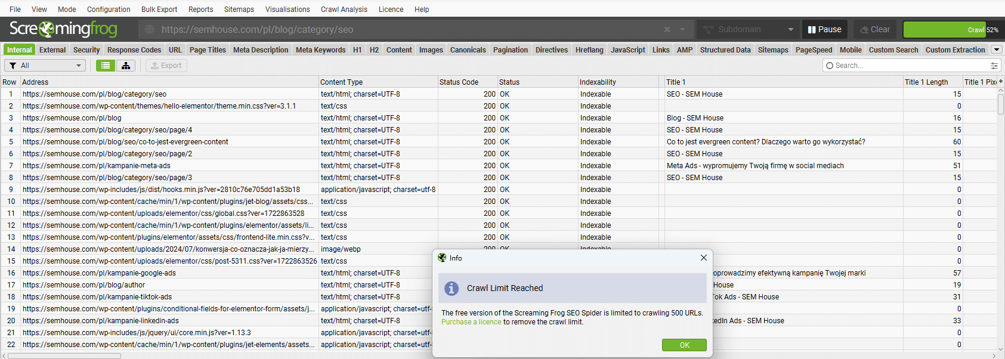Switch to tree view mode
This screenshot has height=359, width=1005.
126,66
